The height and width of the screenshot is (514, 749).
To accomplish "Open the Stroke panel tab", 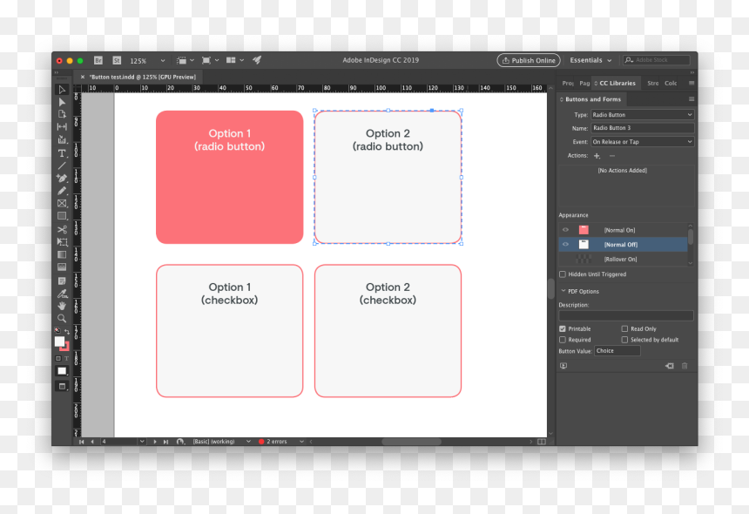I will (x=652, y=83).
